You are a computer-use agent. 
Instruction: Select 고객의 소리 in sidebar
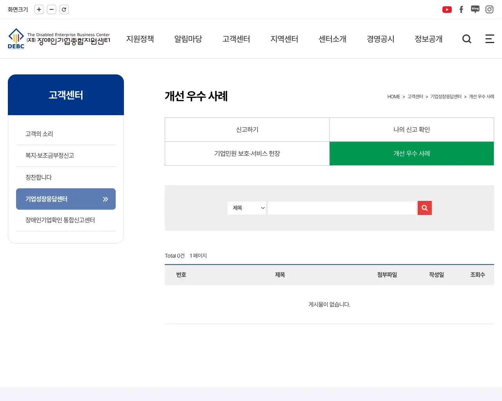click(66, 134)
